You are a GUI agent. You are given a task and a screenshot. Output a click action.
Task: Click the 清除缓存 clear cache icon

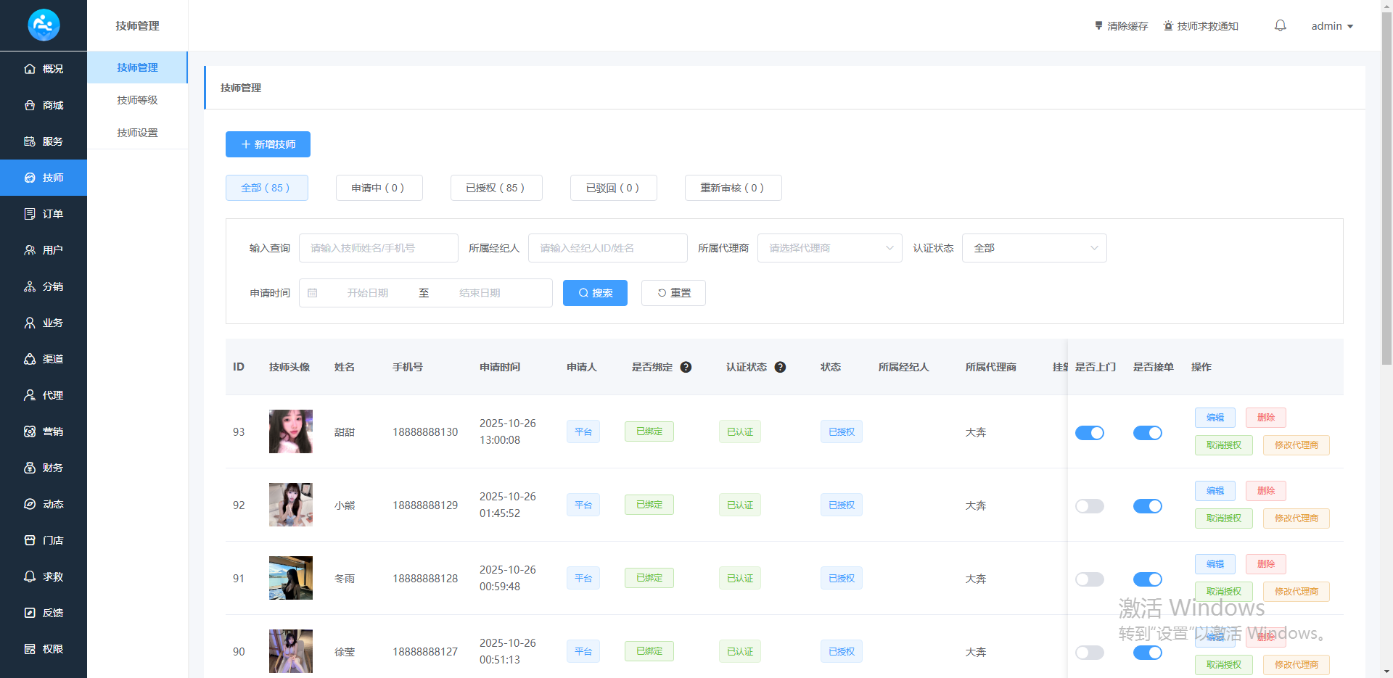tap(1098, 26)
